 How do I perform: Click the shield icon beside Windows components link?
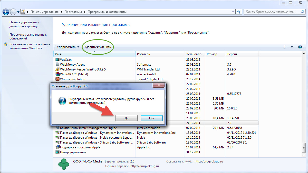click(x=6, y=44)
